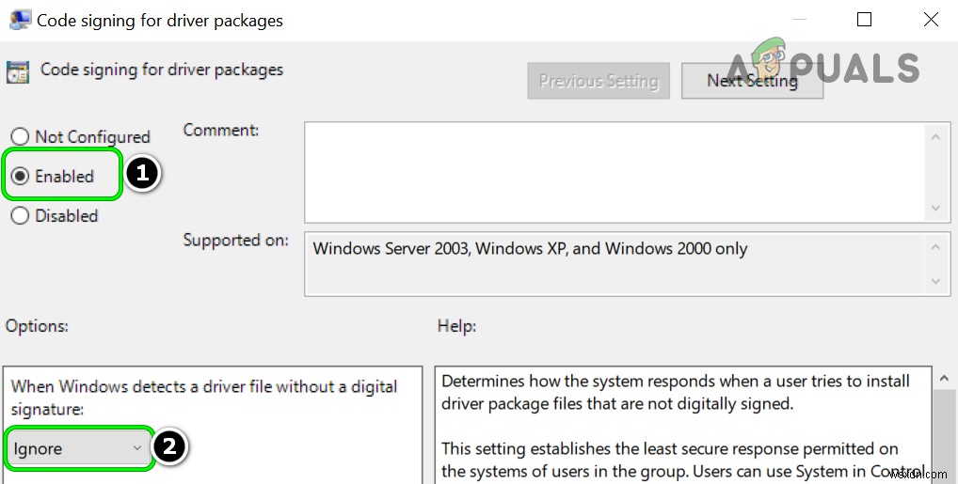Viewport: 958px width, 484px height.
Task: Click the title bar window icon
Action: [x=19, y=20]
